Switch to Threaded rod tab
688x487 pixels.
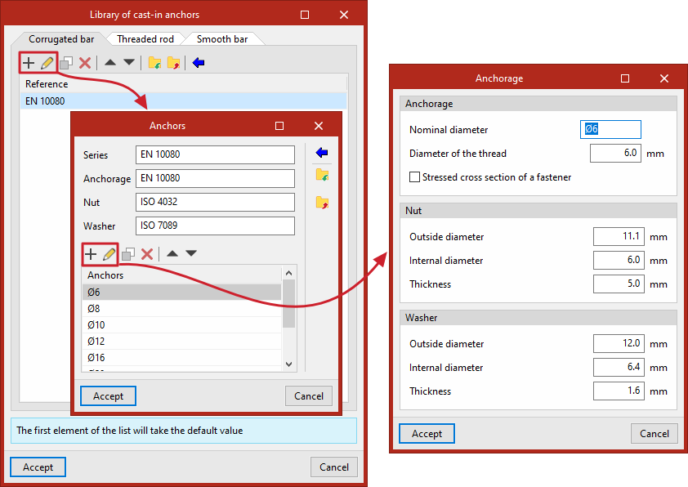coord(145,39)
